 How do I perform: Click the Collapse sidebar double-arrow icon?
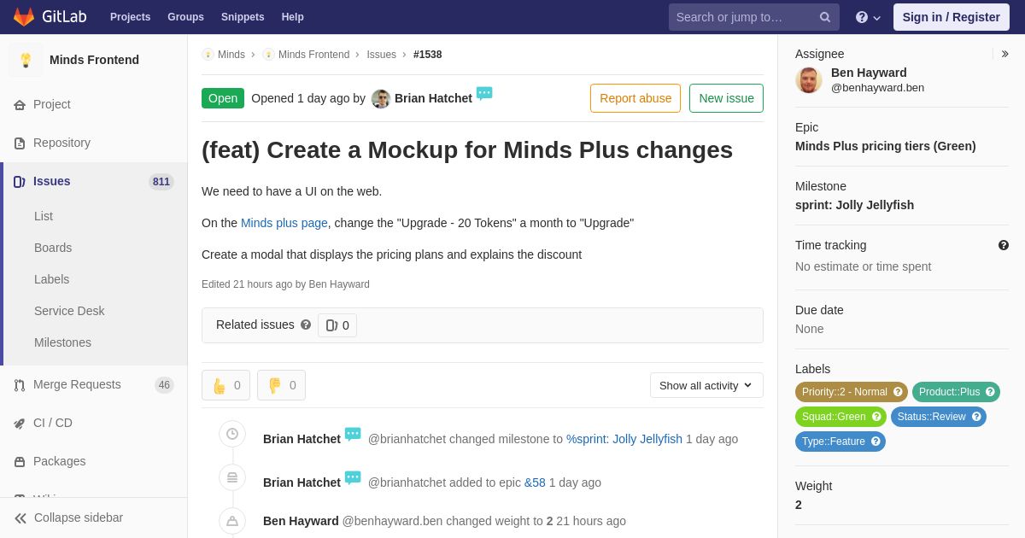[20, 518]
